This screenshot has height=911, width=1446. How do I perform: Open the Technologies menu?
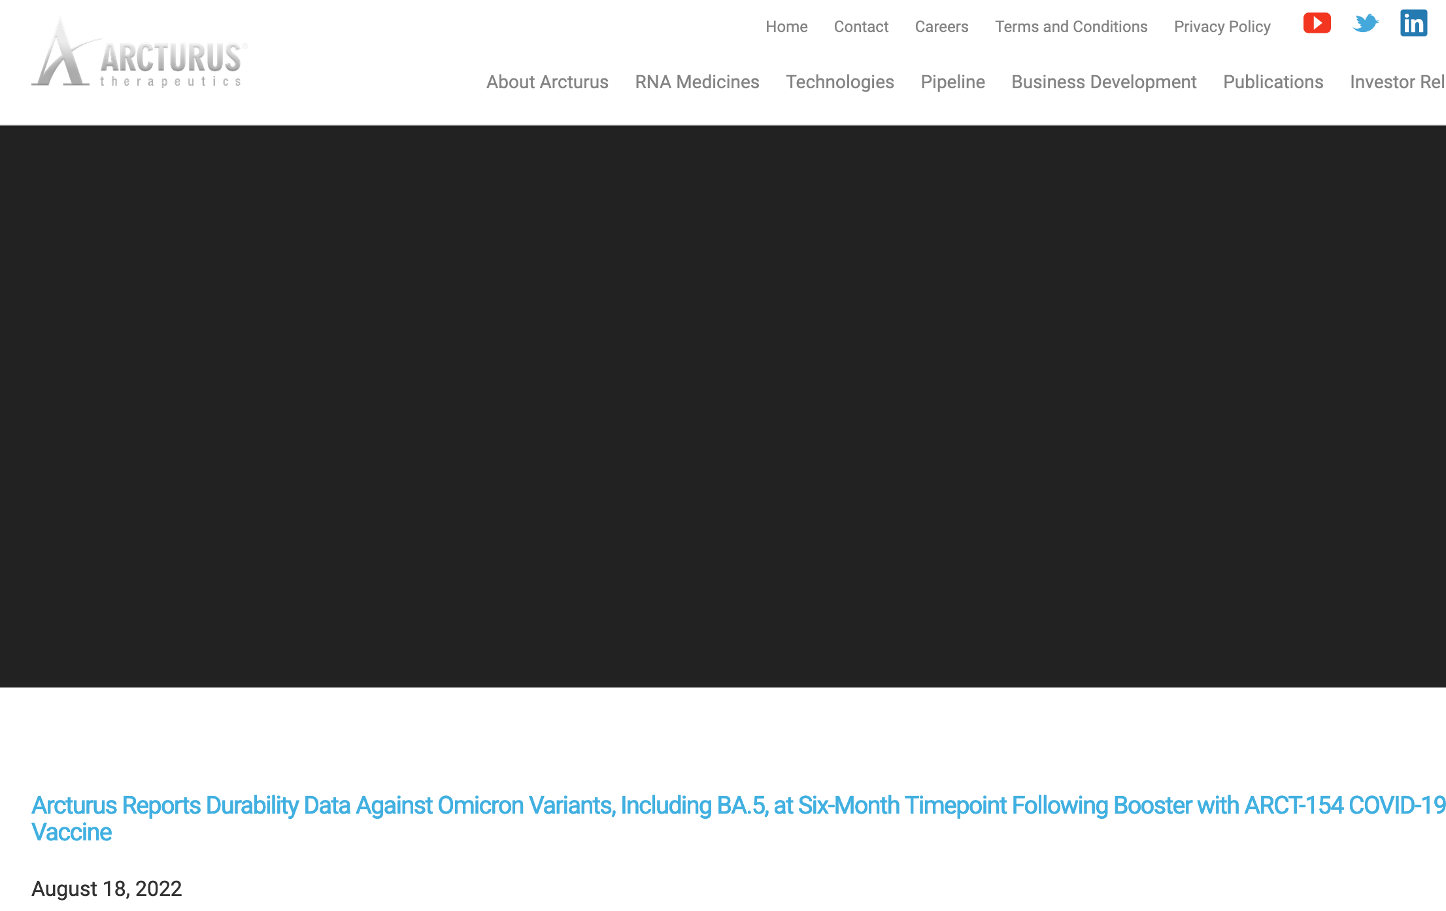pos(839,82)
